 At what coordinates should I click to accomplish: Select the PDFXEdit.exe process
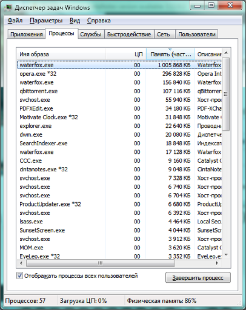point(119,108)
